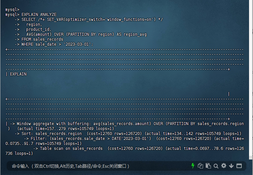This screenshot has width=253, height=175.
Task: Click 'region,' in the SELECT list
Action: (x=34, y=24)
